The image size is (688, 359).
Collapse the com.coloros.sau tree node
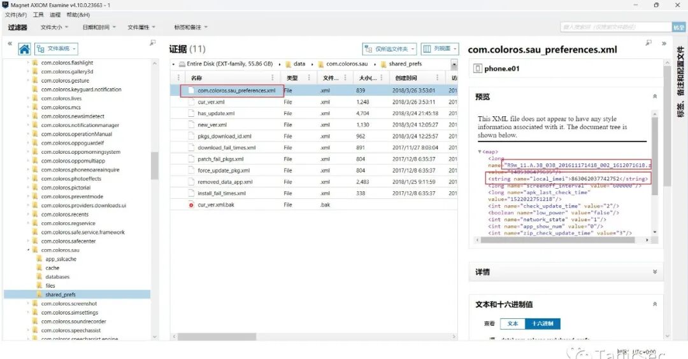coord(29,250)
